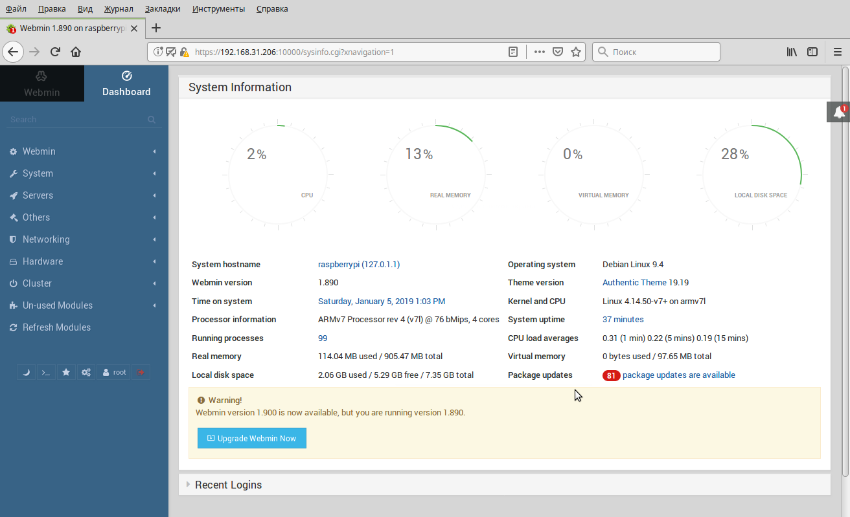Switch to the Webmin tab

pyautogui.click(x=42, y=83)
